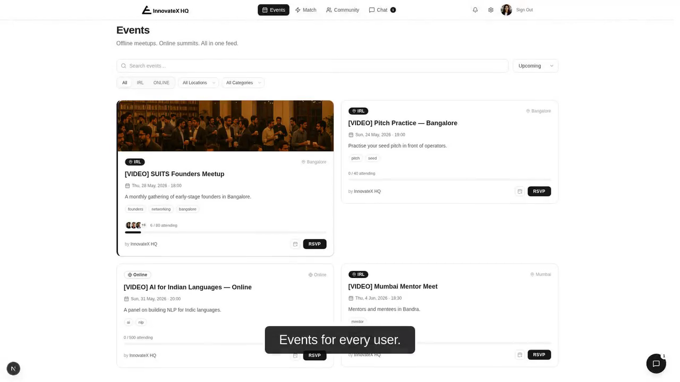680x382 pixels.
Task: Open the All Categories dropdown
Action: point(243,83)
